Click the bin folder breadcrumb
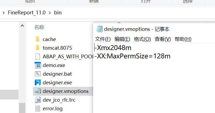Screen dimensions: 215x113 tap(58, 13)
